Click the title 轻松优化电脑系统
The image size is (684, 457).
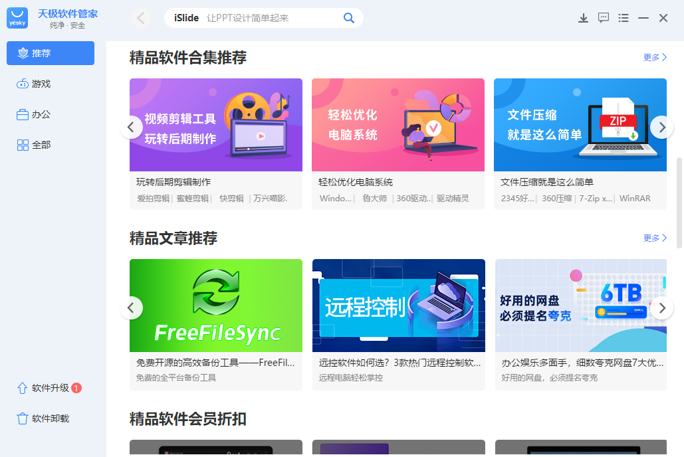pos(356,182)
